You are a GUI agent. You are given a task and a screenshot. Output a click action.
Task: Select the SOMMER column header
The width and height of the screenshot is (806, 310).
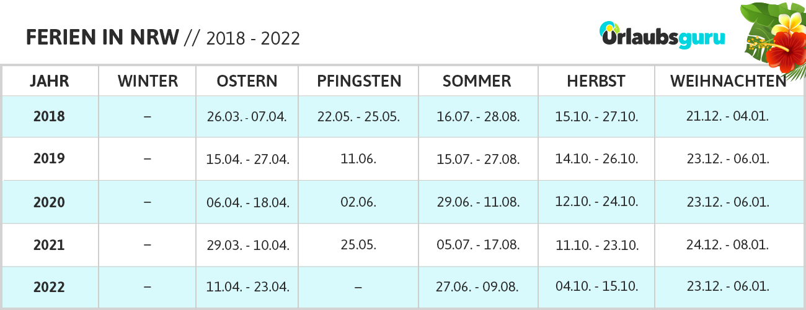(x=477, y=81)
